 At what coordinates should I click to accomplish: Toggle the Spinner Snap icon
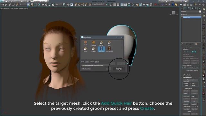86,5
